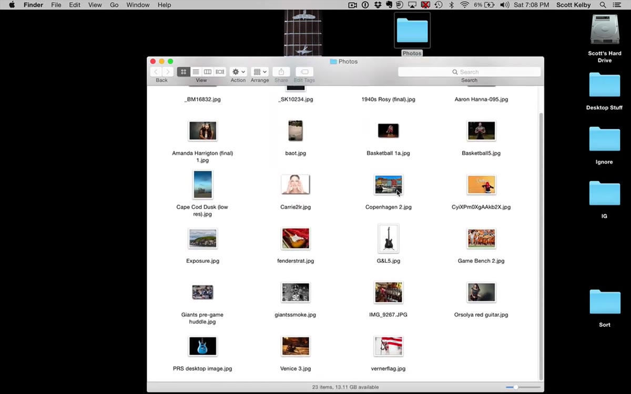Open the File menu
The width and height of the screenshot is (631, 394).
pyautogui.click(x=56, y=5)
